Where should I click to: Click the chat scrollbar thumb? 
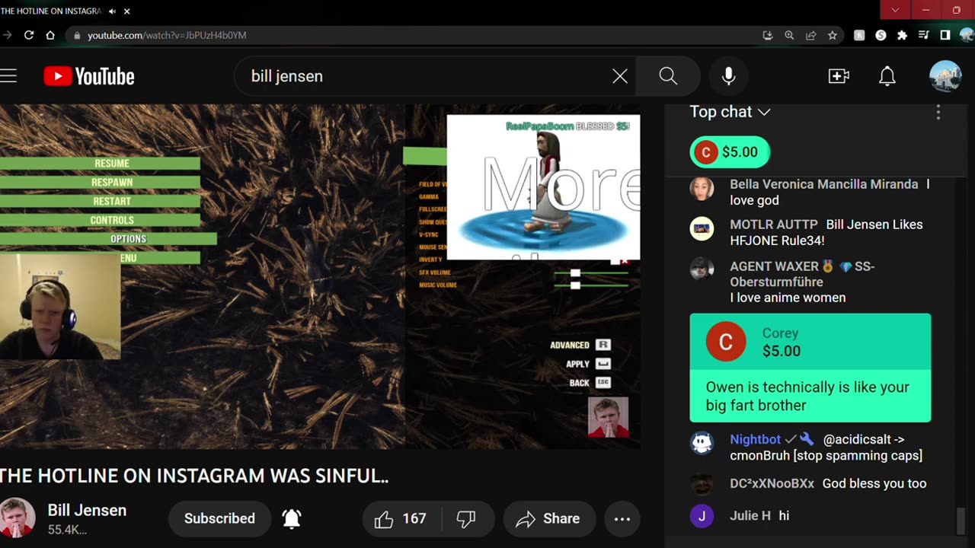961,522
